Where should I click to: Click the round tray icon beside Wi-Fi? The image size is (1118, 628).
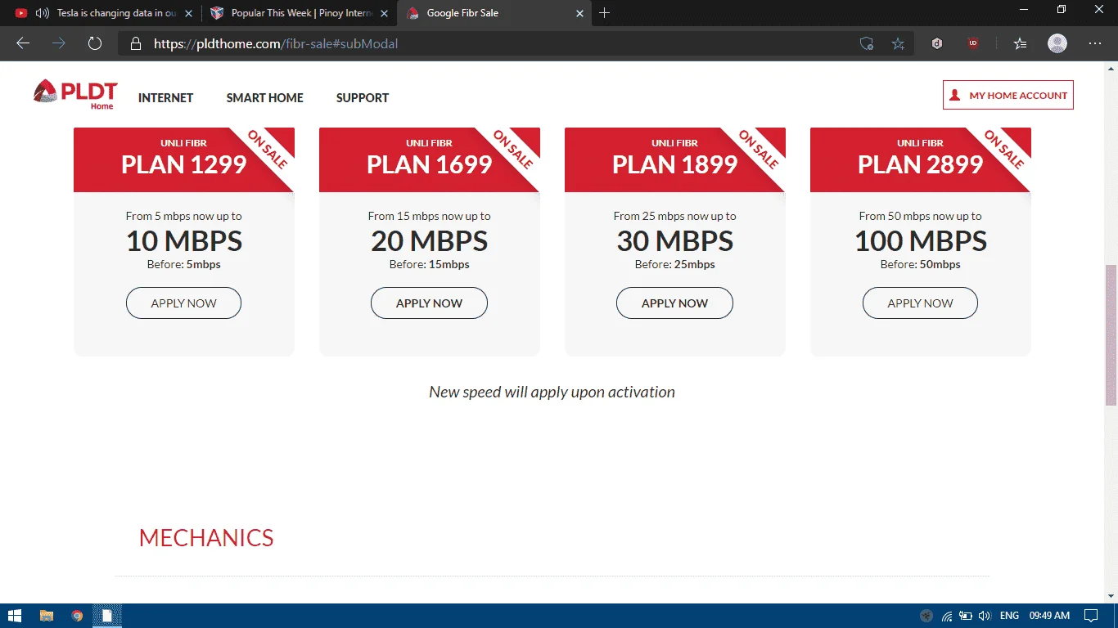click(x=926, y=616)
